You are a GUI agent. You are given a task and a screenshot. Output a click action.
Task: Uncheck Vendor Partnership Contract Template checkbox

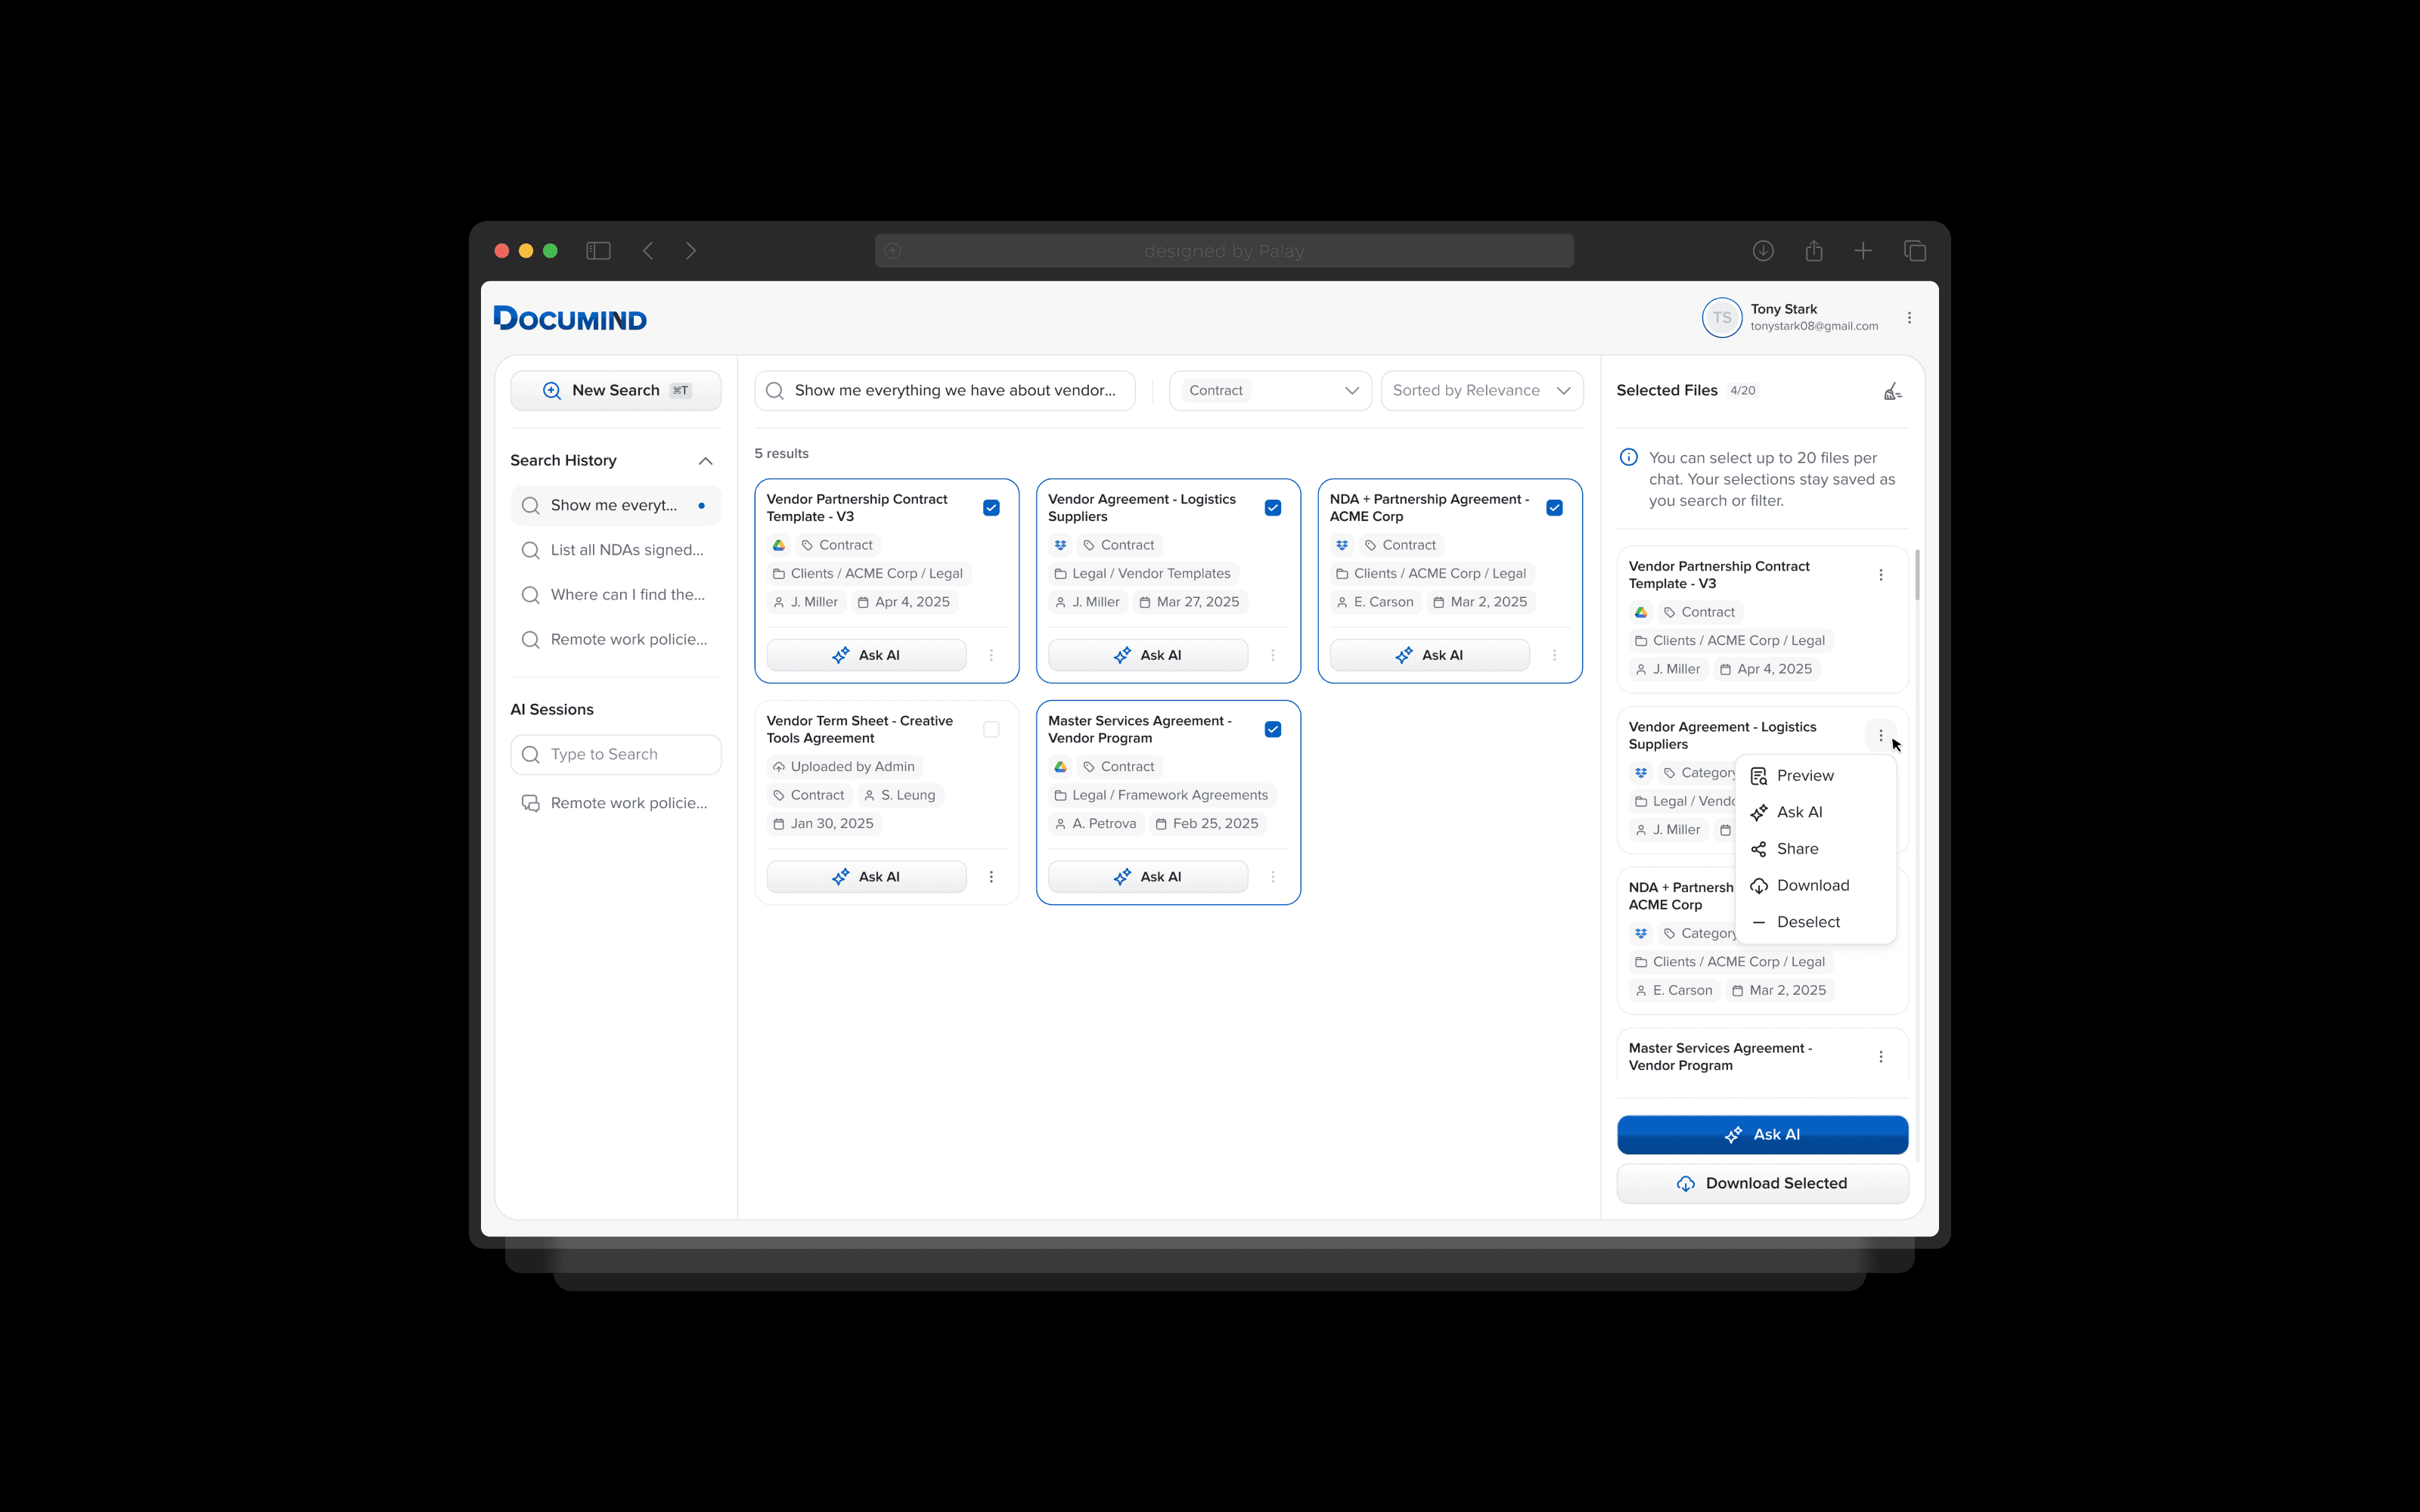tap(991, 508)
